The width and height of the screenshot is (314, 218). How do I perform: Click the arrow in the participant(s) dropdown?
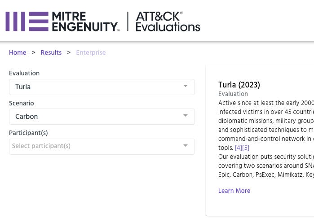(186, 145)
